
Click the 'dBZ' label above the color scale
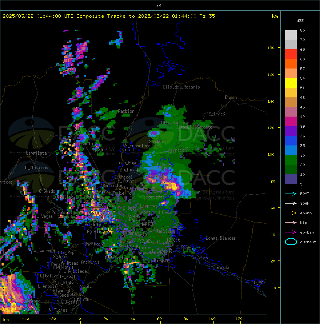point(300,21)
